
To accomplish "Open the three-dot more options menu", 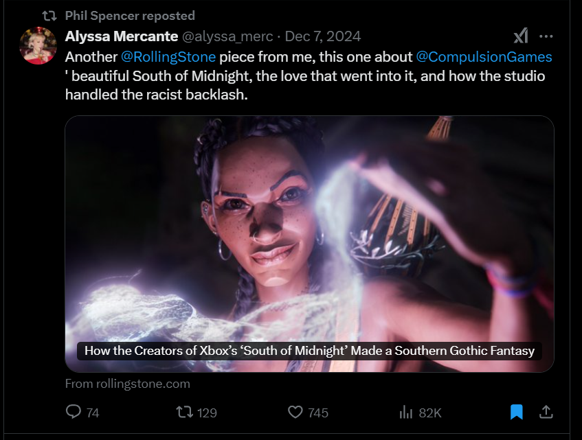I will tap(546, 36).
